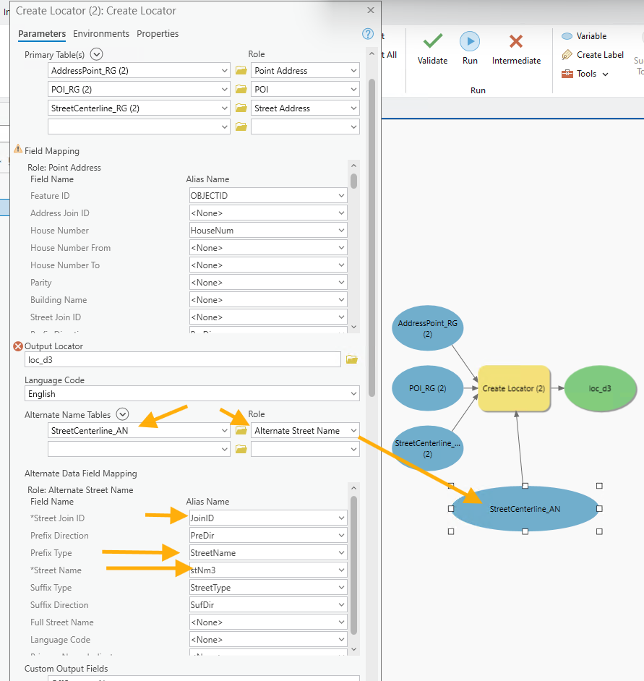The height and width of the screenshot is (681, 644).
Task: Browse folder for Output Locator
Action: [x=352, y=359]
